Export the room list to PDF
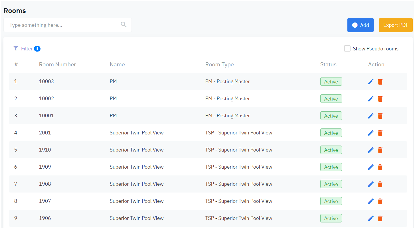This screenshot has width=415, height=229. (x=396, y=25)
